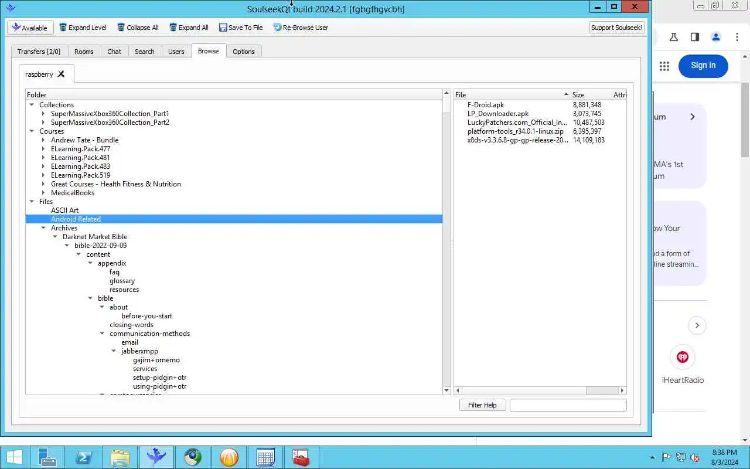This screenshot has width=750, height=469.
Task: Collapse the Courses folder
Action: (x=32, y=131)
